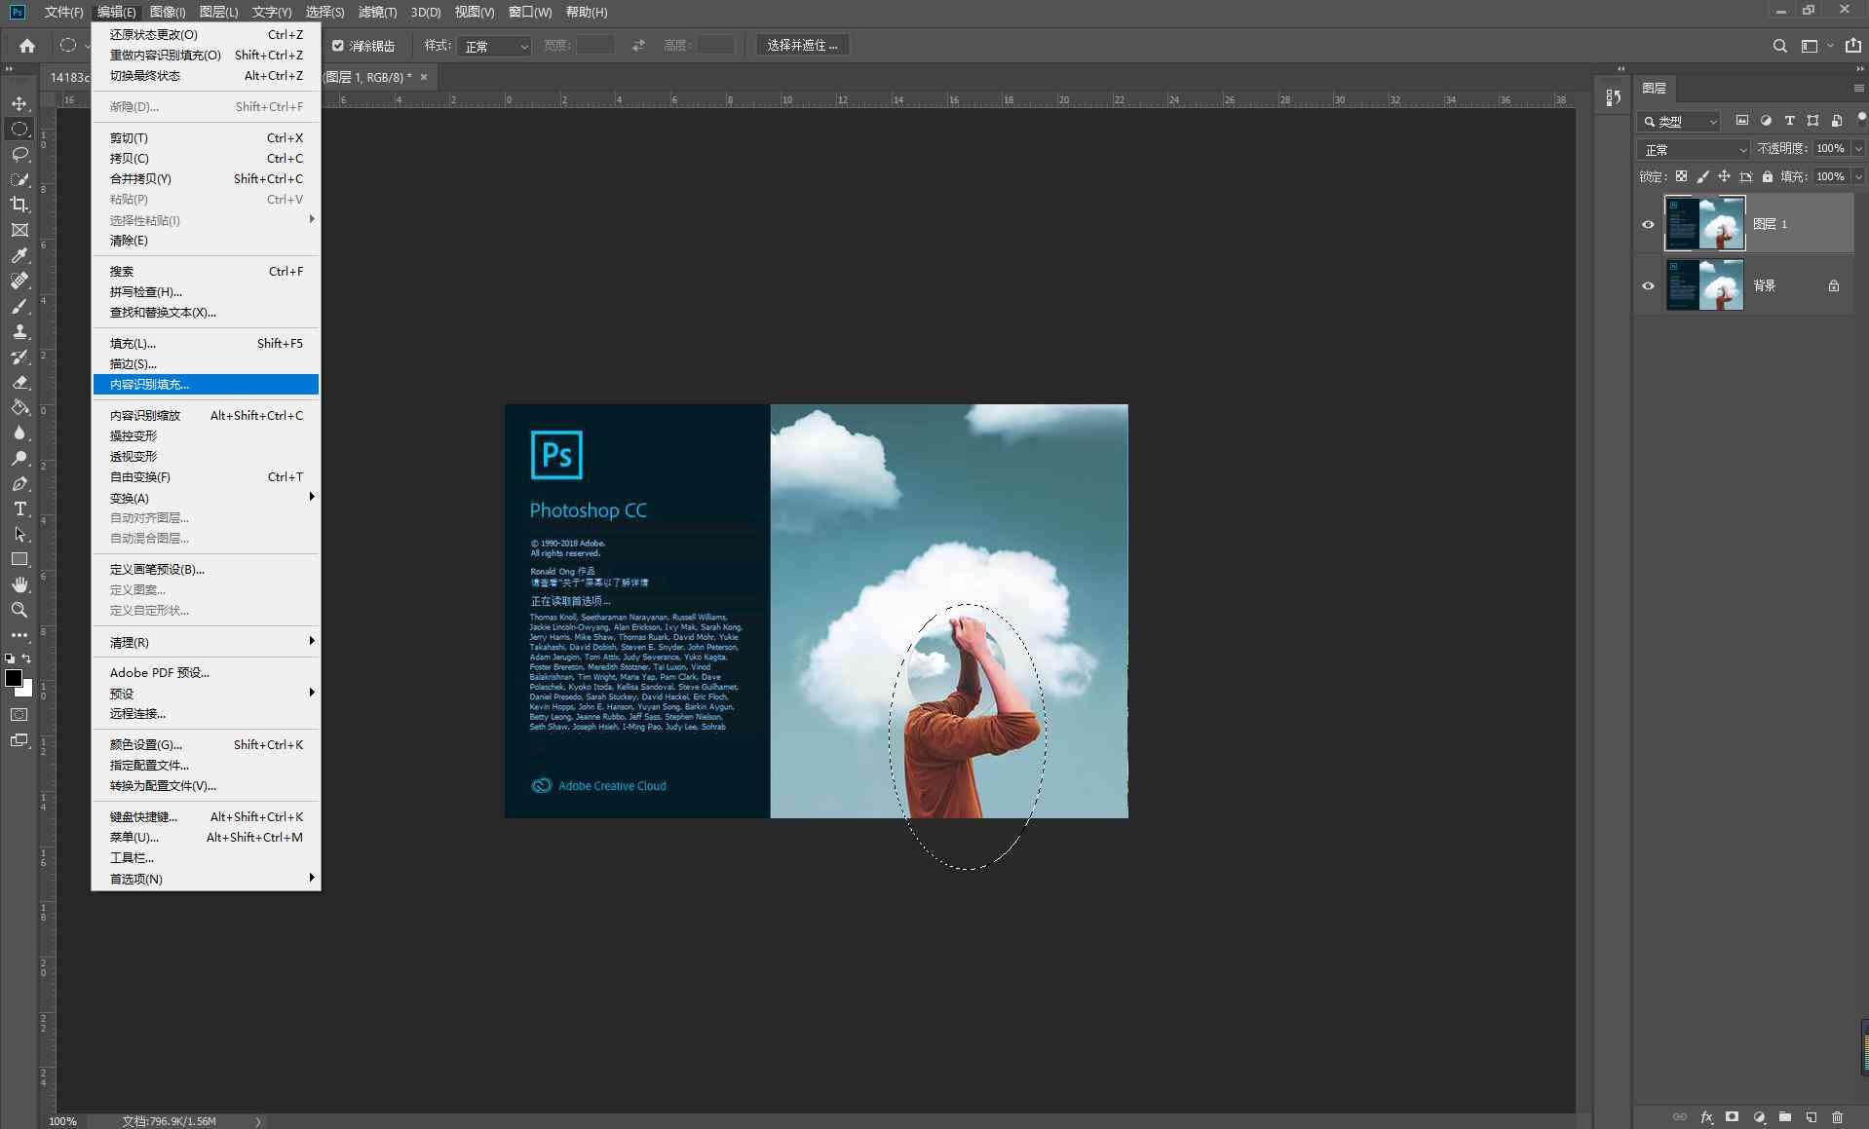The image size is (1869, 1129).
Task: Open the search magnifier icon at top right
Action: coord(1779,46)
